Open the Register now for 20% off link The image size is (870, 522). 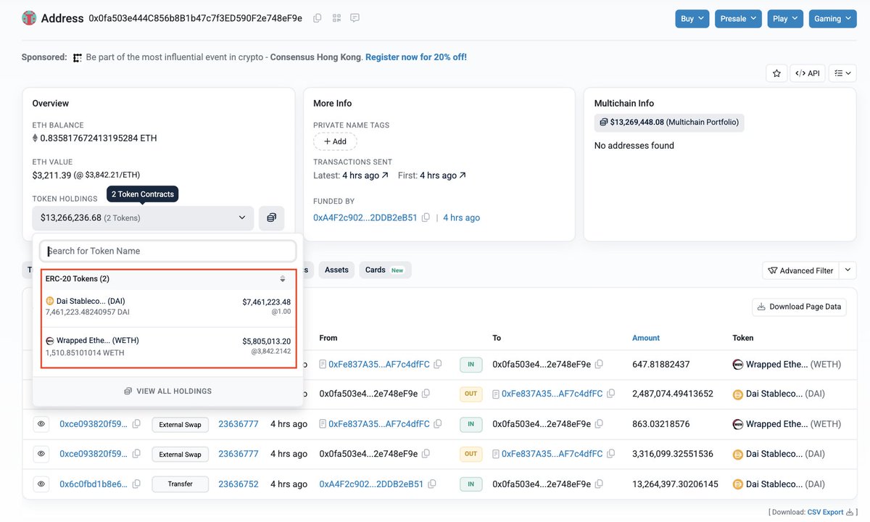click(415, 57)
